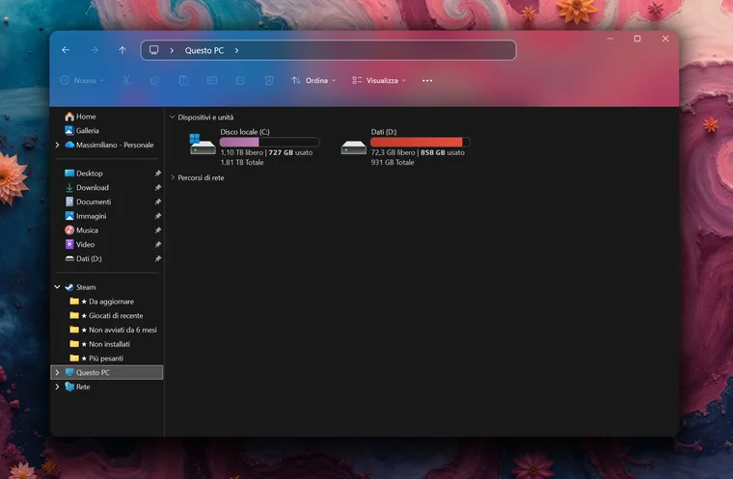This screenshot has height=479, width=733.
Task: Click the pin icon next to Musica
Action: pyautogui.click(x=158, y=230)
